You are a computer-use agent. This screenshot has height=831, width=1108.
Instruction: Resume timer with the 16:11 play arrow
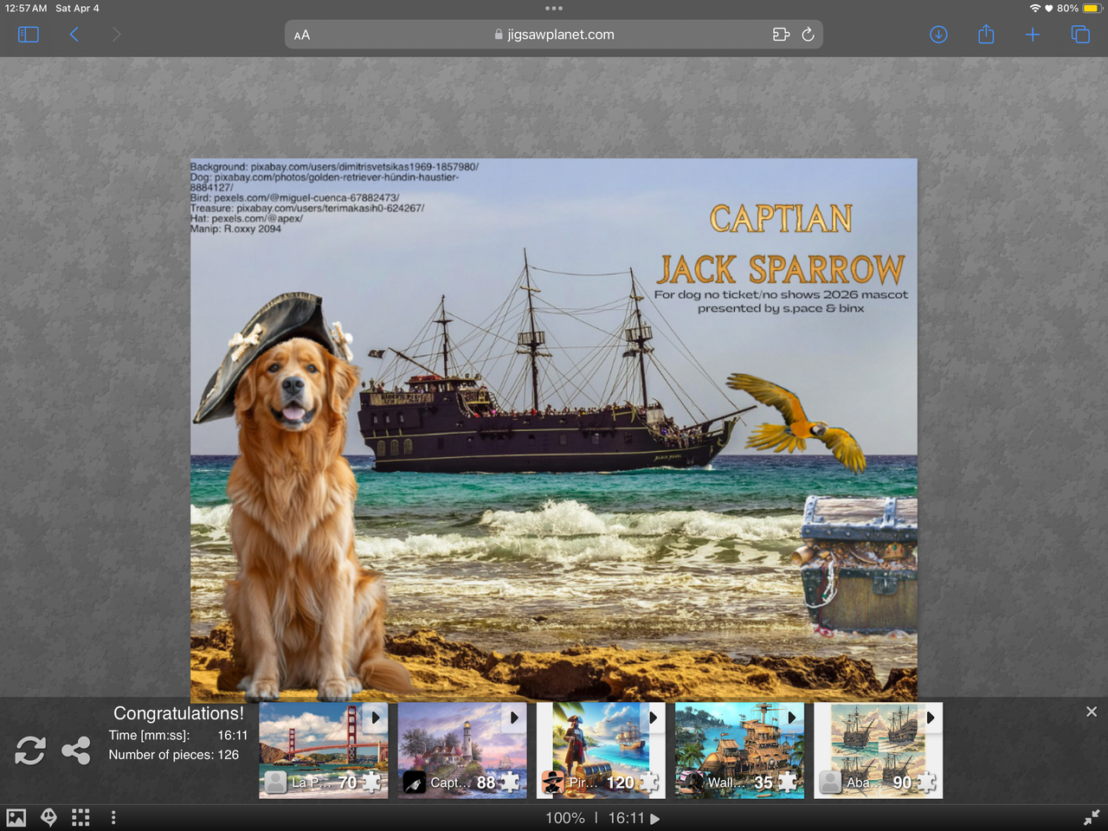655,819
